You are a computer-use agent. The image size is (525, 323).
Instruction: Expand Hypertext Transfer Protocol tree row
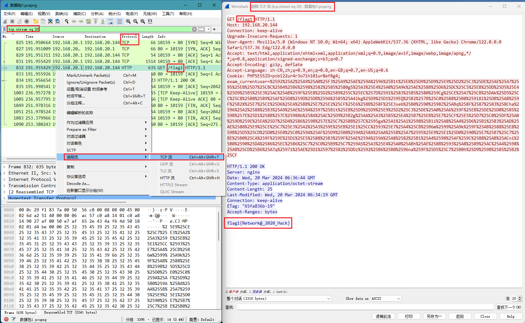coord(4,198)
